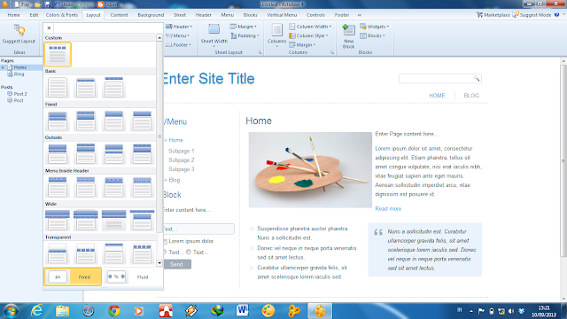
Task: Open the Widgets dropdown
Action: tap(375, 27)
